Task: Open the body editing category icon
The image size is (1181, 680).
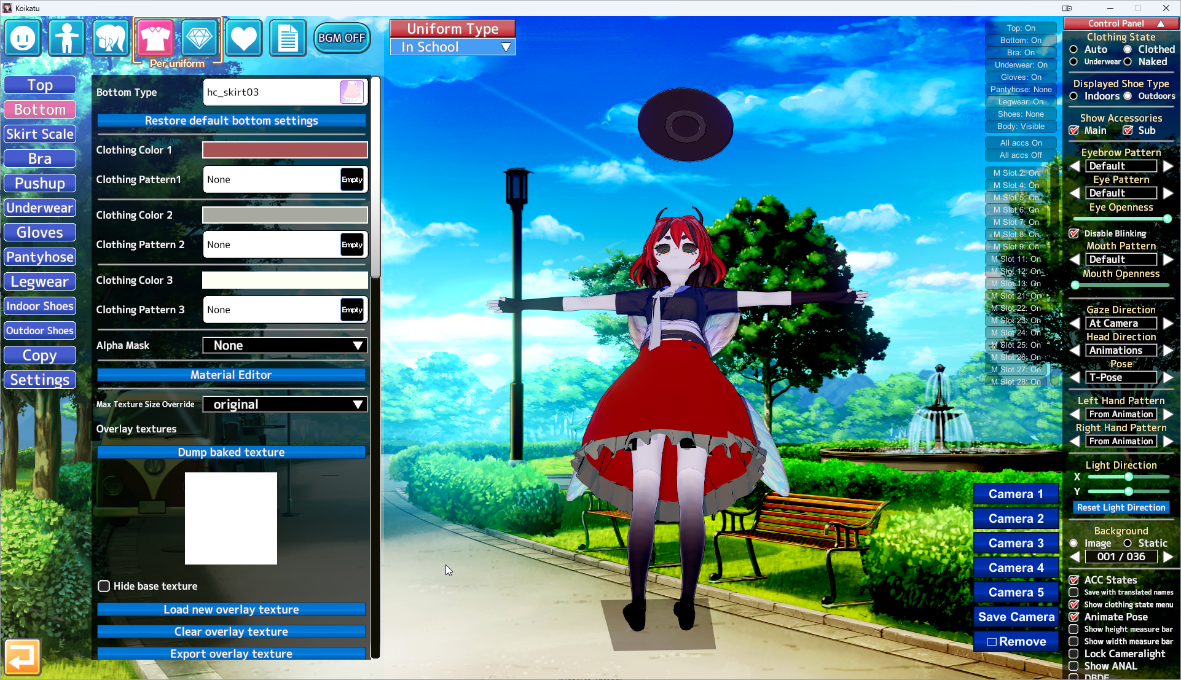Action: 66,38
